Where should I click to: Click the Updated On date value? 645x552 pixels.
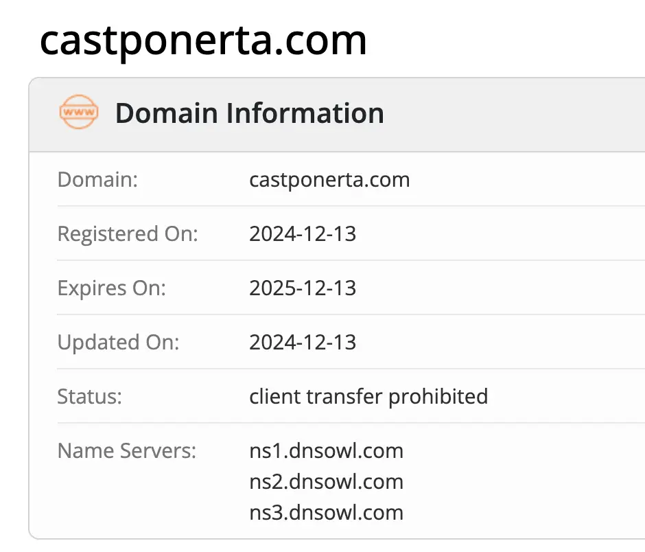[303, 342]
